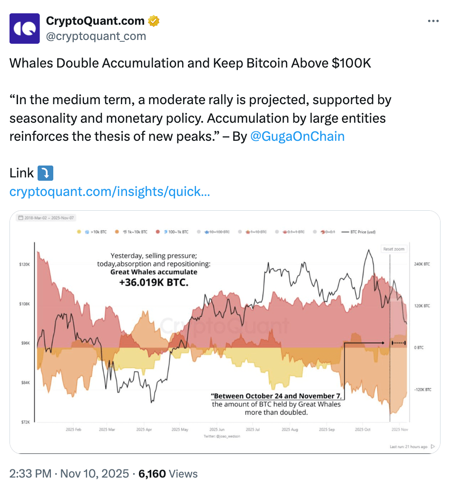Screen dimensions: 451x488
Task: Click the Reset zoom button
Action: click(393, 249)
